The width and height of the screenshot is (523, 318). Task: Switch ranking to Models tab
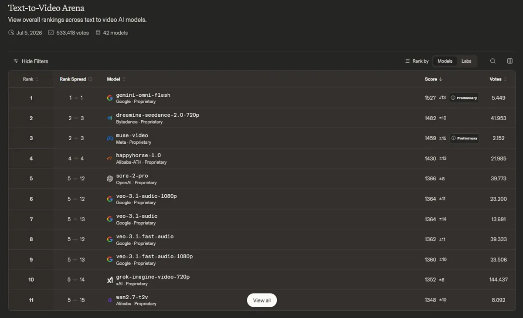[445, 61]
